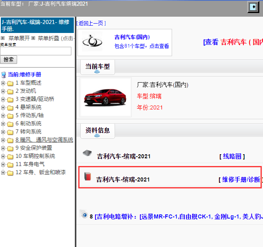
Task: Click the J-吉利汽车-缤瑞-2021-维修手册 sidebar title
Action: pyautogui.click(x=37, y=25)
